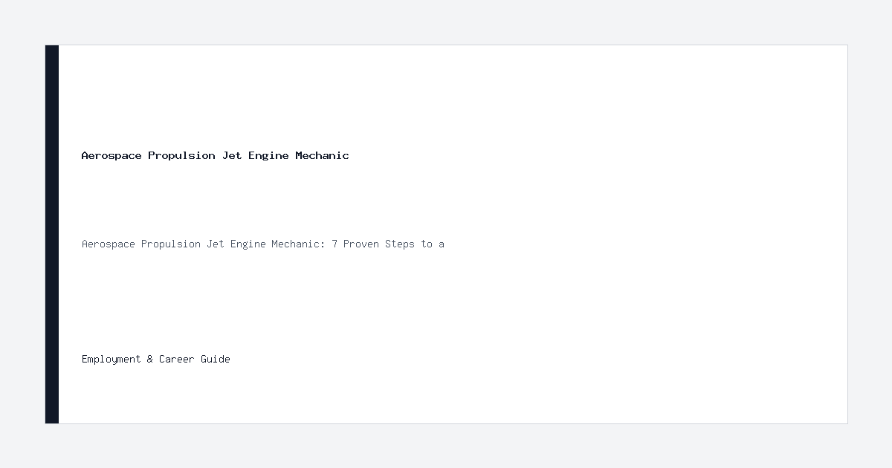Image resolution: width=892 pixels, height=468 pixels.
Task: Select the Employment & Career Guide label
Action: point(156,359)
